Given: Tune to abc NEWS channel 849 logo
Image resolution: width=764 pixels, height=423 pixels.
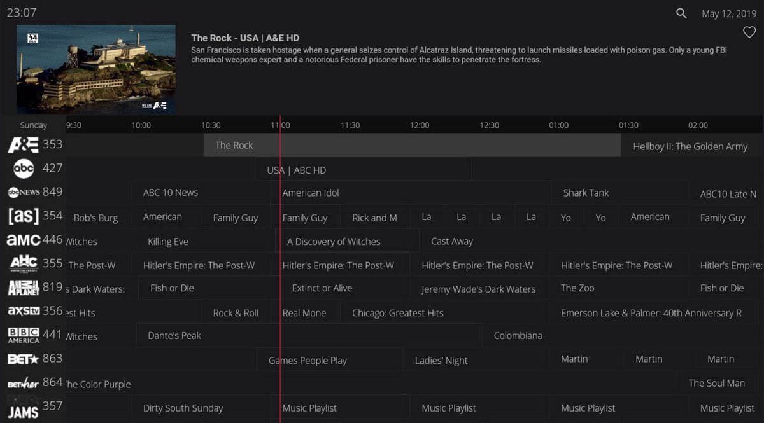Looking at the screenshot, I should [x=24, y=193].
